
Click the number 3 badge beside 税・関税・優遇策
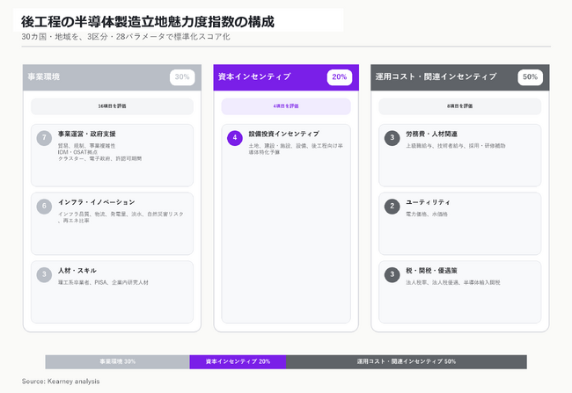392,274
